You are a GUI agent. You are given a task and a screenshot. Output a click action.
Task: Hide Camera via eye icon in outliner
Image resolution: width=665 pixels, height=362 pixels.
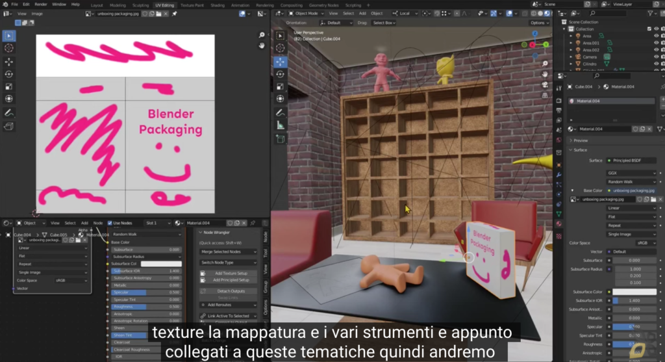point(656,57)
